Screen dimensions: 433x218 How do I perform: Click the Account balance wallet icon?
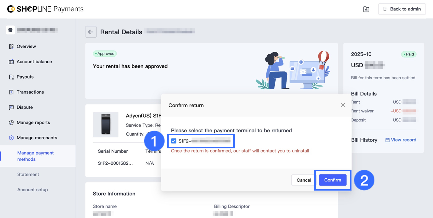(11, 62)
